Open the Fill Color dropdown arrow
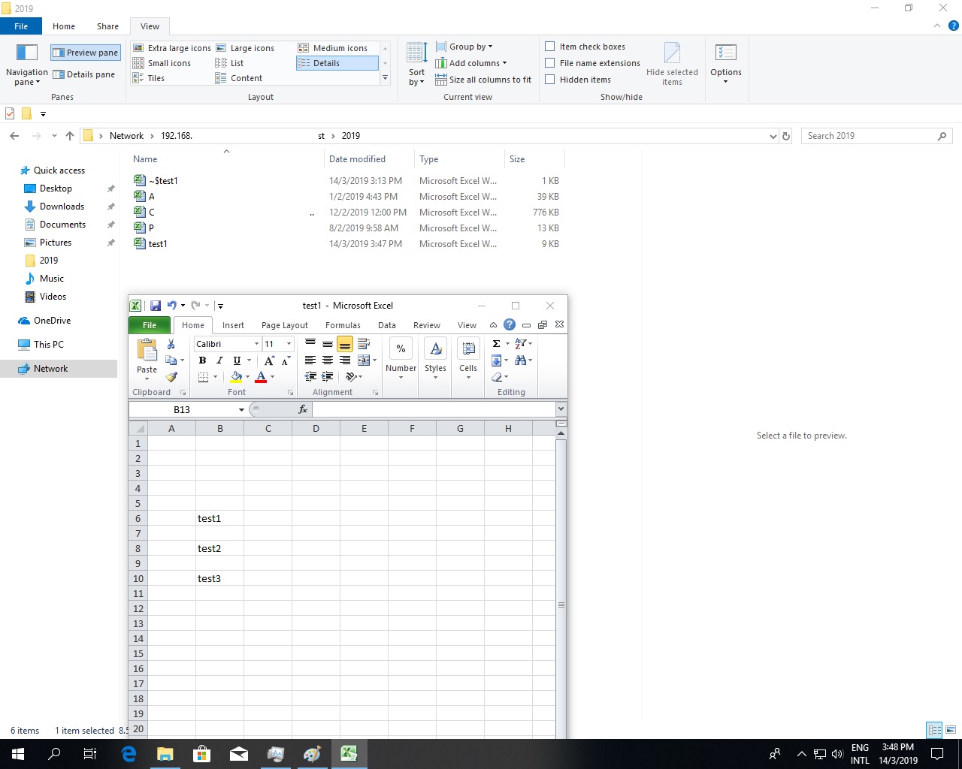This screenshot has width=962, height=769. pos(247,377)
